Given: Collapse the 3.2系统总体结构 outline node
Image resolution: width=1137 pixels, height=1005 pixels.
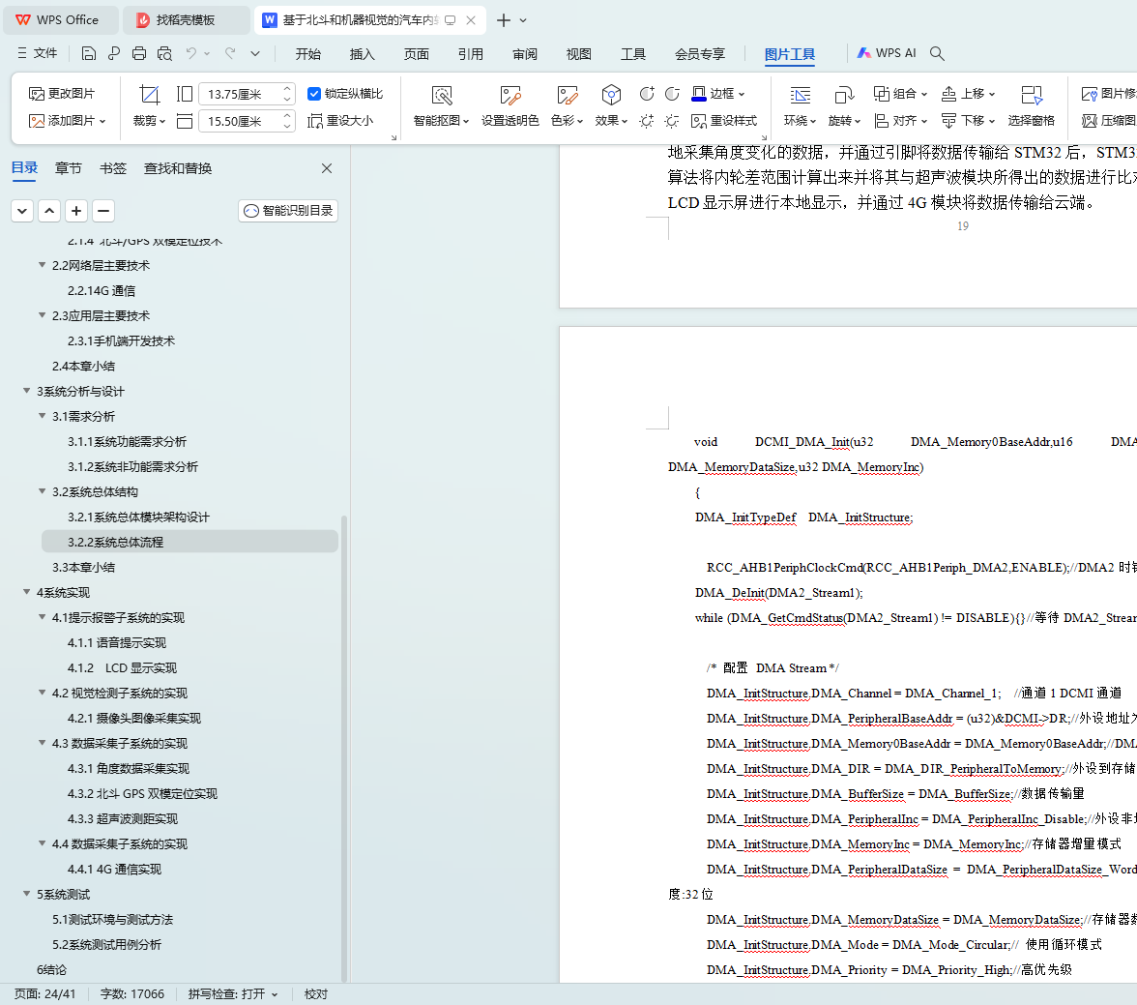Looking at the screenshot, I should pyautogui.click(x=43, y=491).
